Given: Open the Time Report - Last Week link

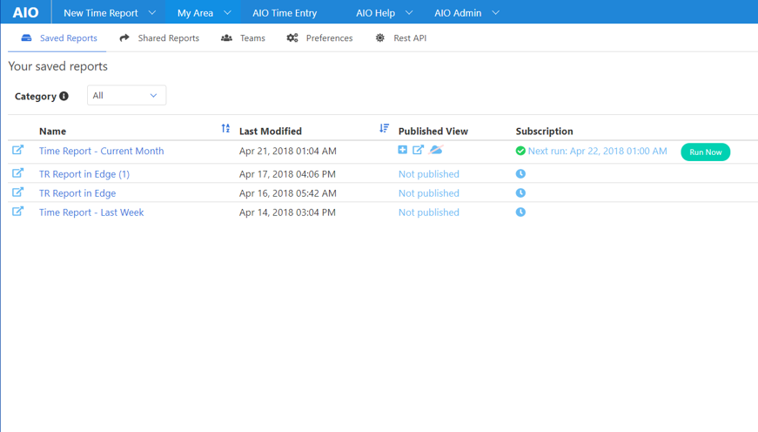Looking at the screenshot, I should pyautogui.click(x=91, y=213).
